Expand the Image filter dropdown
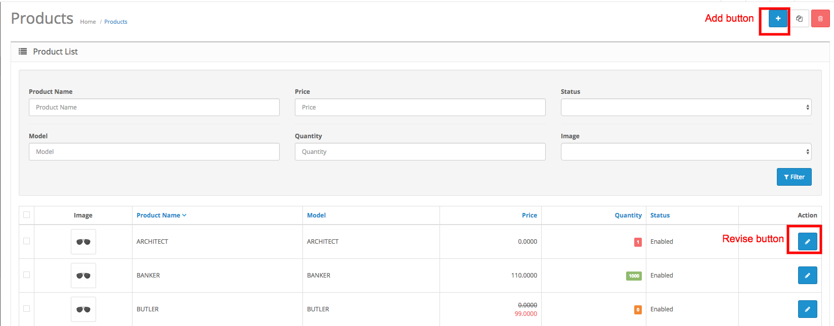This screenshot has width=834, height=326. click(686, 152)
